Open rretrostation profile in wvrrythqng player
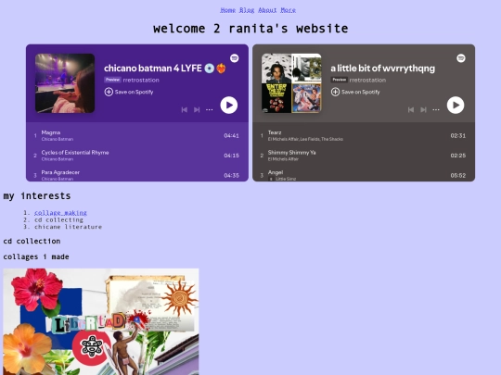The height and width of the screenshot is (375, 501). tap(367, 80)
